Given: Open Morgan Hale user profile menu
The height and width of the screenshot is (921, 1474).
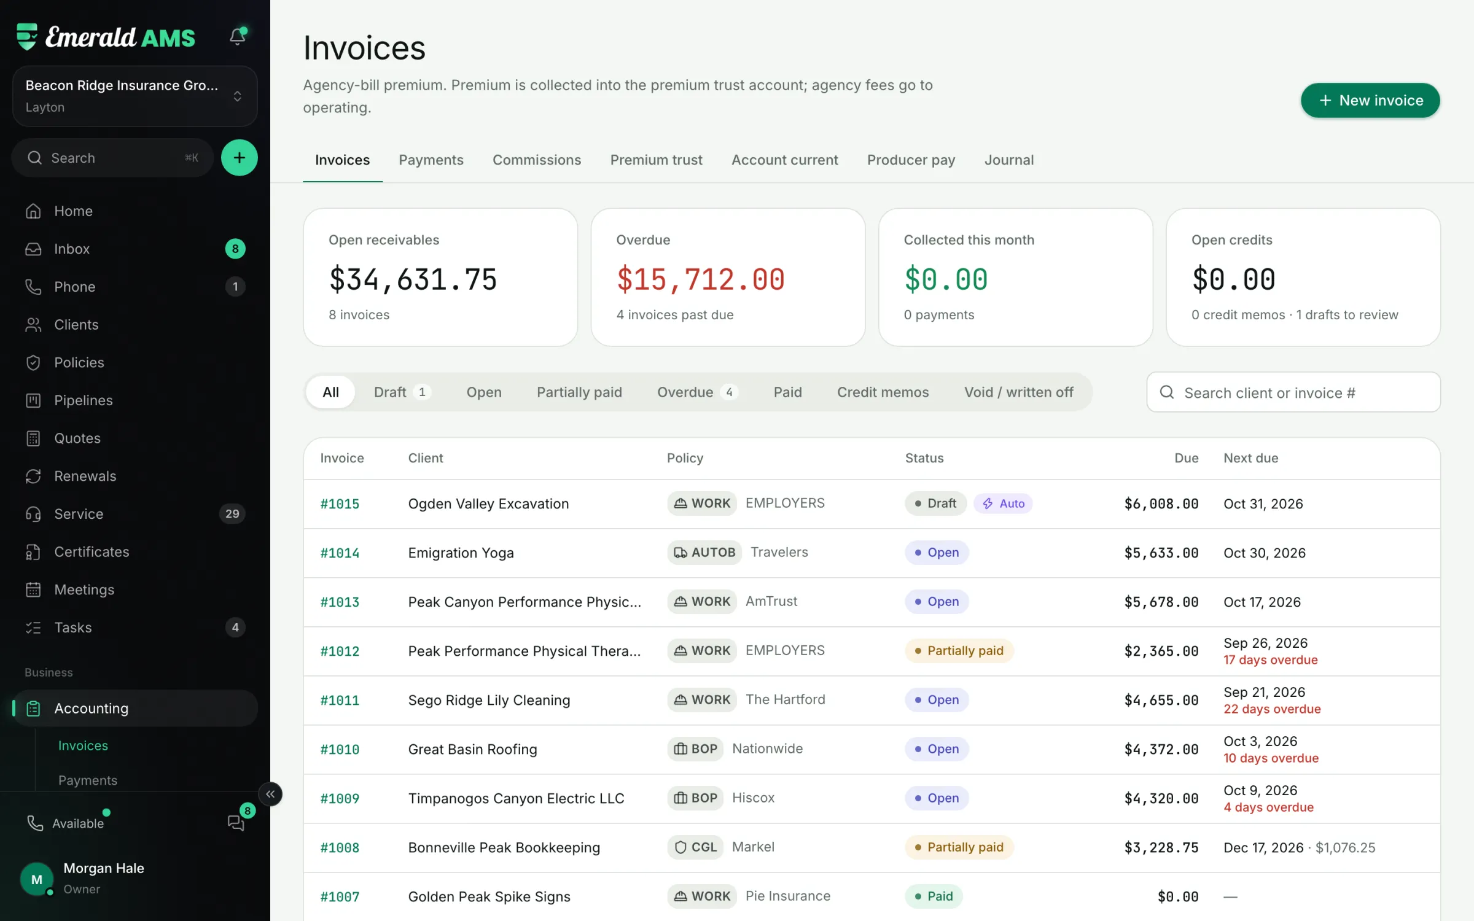Looking at the screenshot, I should point(135,878).
